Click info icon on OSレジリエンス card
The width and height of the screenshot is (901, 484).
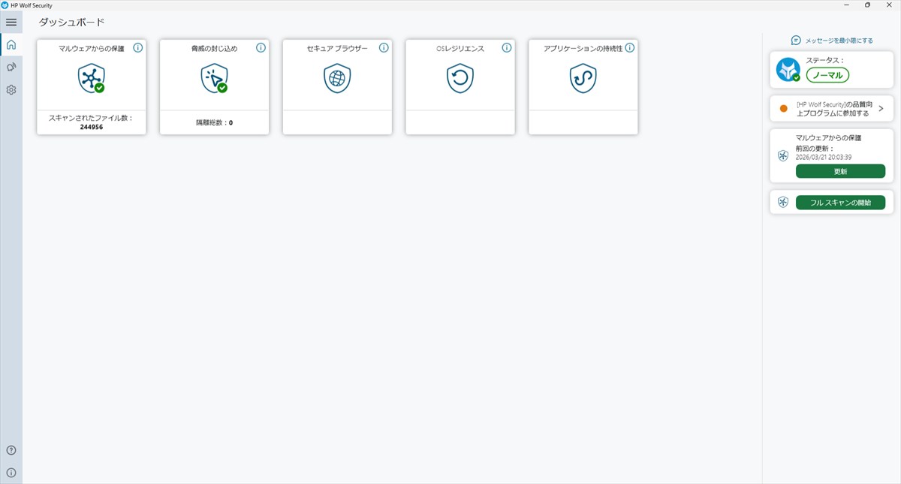click(507, 48)
